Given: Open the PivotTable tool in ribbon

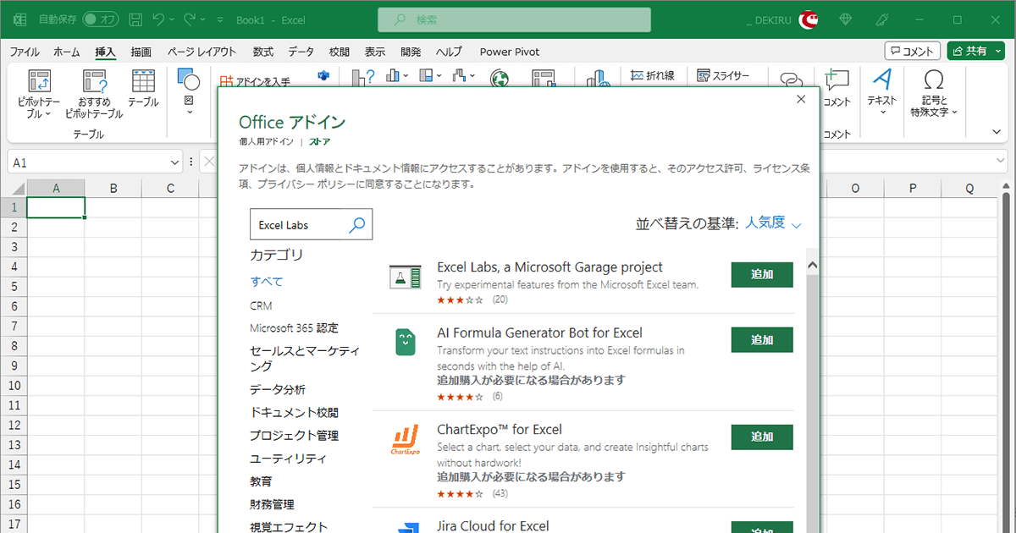Looking at the screenshot, I should [x=39, y=93].
